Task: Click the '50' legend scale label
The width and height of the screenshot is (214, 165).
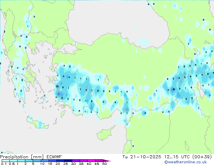Action: coord(105,164)
